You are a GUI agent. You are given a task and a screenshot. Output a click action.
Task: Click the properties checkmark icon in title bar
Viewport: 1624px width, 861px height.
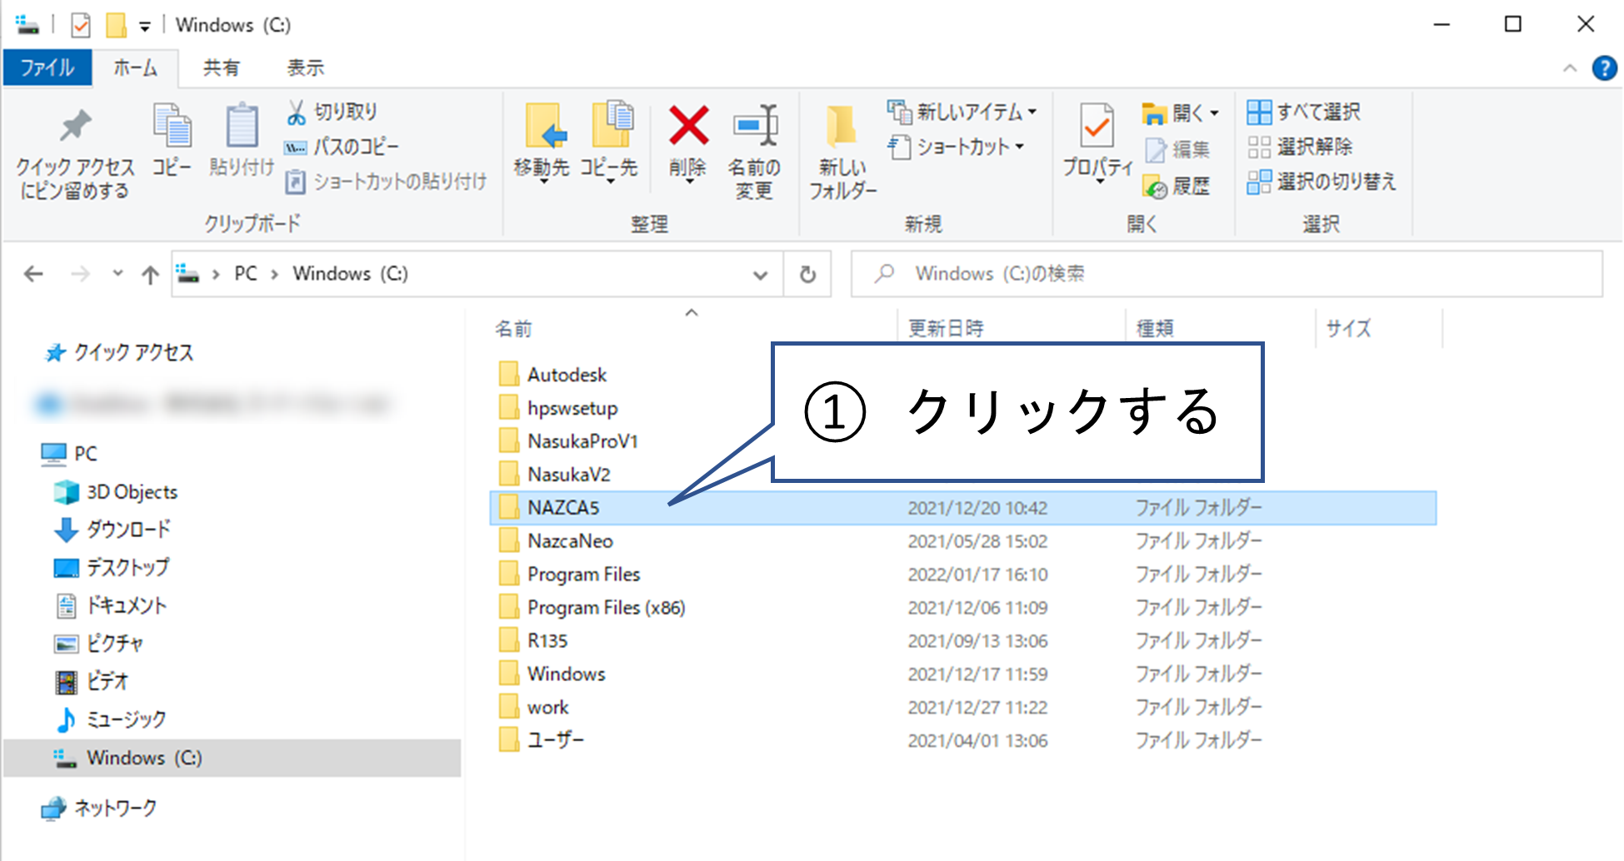point(81,26)
